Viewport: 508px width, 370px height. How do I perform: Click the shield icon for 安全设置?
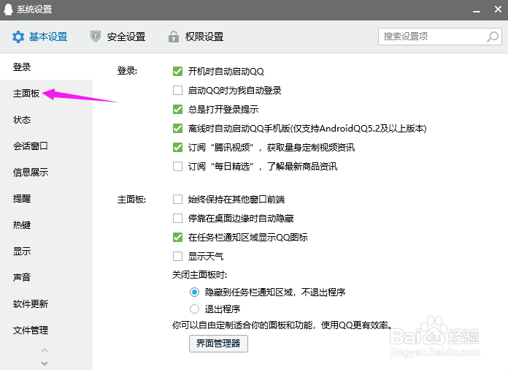(x=95, y=37)
